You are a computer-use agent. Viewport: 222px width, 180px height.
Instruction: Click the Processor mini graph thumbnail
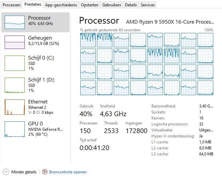(x=15, y=22)
